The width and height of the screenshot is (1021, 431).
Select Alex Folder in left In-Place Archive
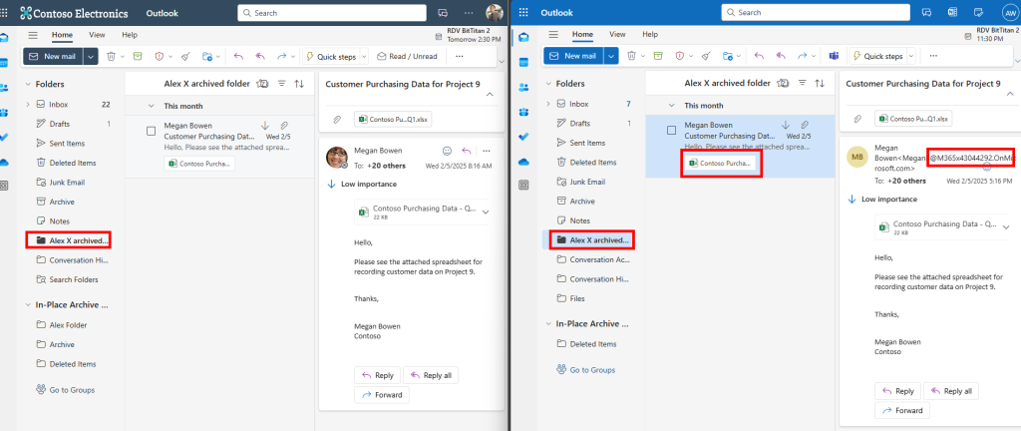[68, 325]
